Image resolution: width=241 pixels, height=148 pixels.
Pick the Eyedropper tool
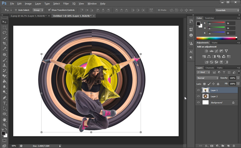[x=4, y=49]
